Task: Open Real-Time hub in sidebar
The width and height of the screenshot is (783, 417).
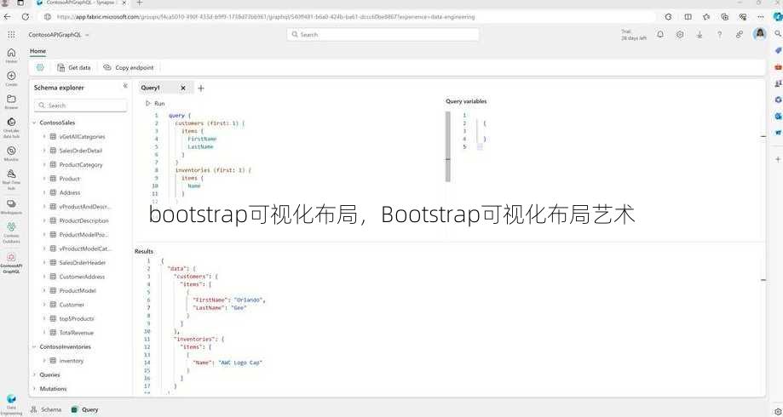Action: point(11,180)
